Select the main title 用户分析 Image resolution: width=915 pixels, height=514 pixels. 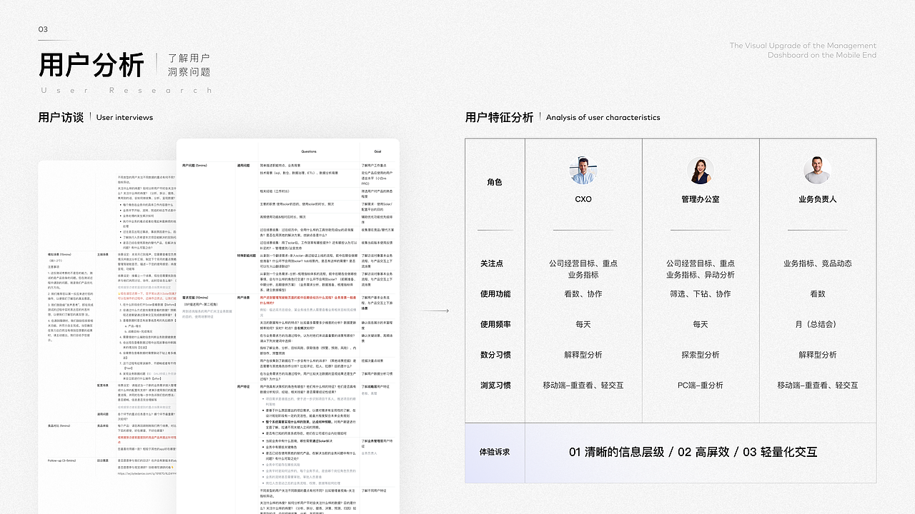point(91,66)
